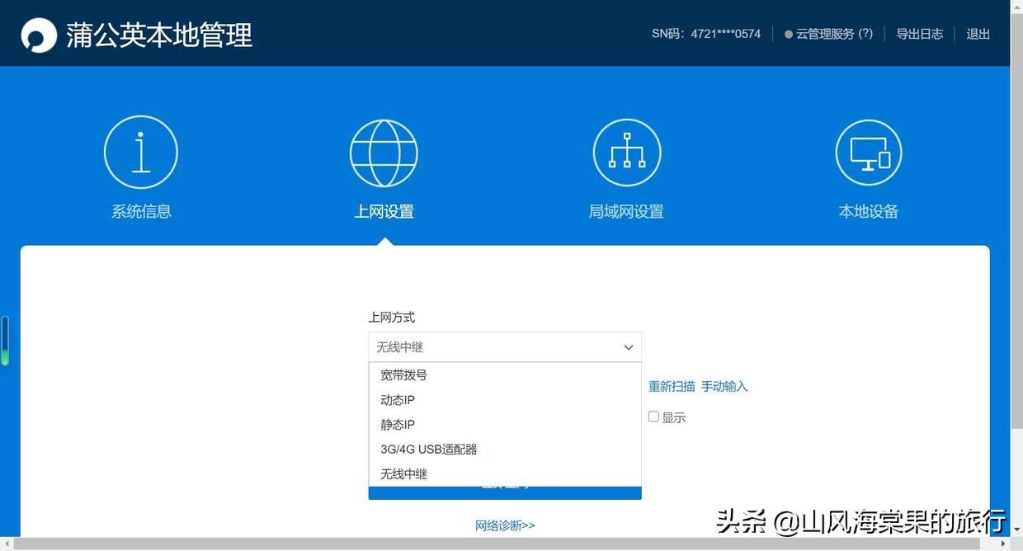Click 云管理服务 (?) in header
Image resolution: width=1023 pixels, height=551 pixels.
click(834, 34)
